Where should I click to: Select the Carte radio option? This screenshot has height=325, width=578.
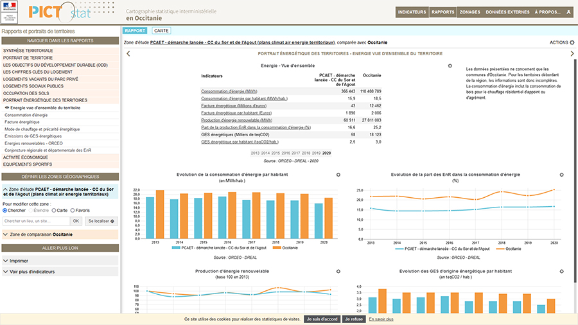coord(53,210)
